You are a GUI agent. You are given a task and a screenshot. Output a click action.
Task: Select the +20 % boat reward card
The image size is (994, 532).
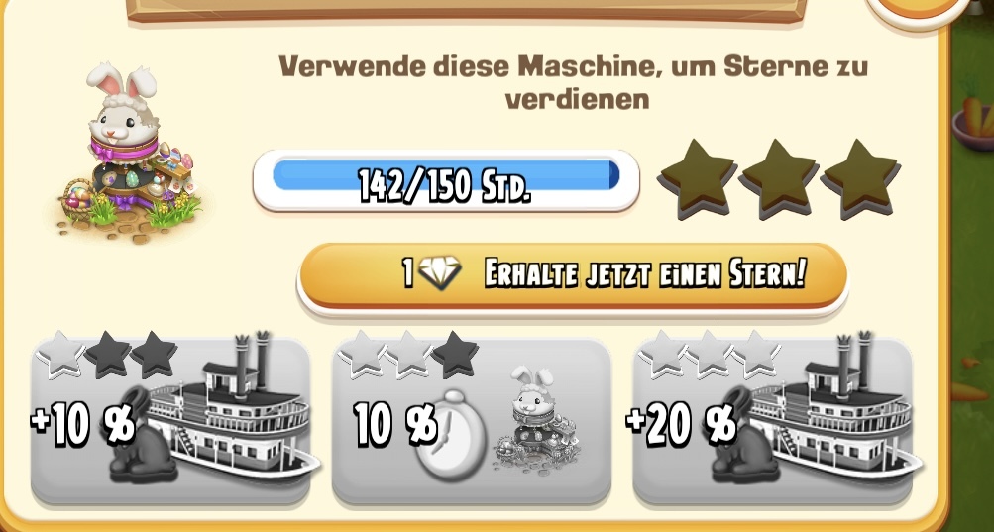772,420
